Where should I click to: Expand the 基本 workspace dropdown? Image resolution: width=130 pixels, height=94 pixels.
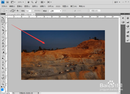coord(117,2)
